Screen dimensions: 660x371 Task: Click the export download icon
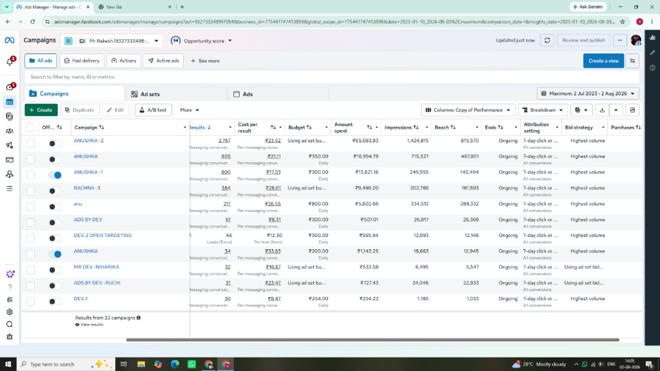coord(602,110)
